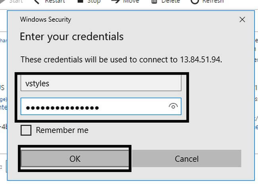Choose the Delete text label
258x185 pixels.
tap(171, 2)
